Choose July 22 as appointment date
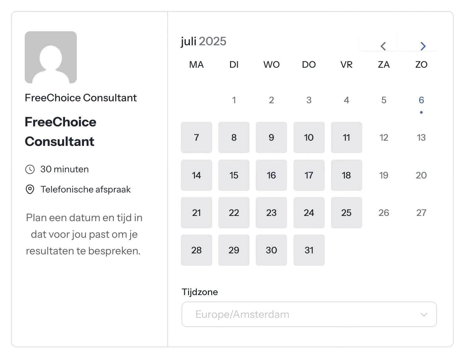The width and height of the screenshot is (464, 355). coord(234,213)
